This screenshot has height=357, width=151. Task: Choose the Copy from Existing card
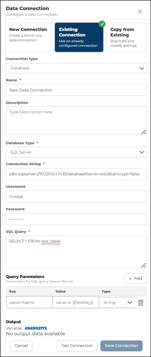click(x=126, y=37)
